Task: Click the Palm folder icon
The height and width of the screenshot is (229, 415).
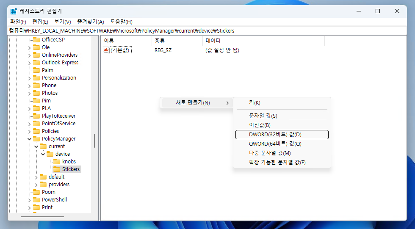Action: click(36, 70)
